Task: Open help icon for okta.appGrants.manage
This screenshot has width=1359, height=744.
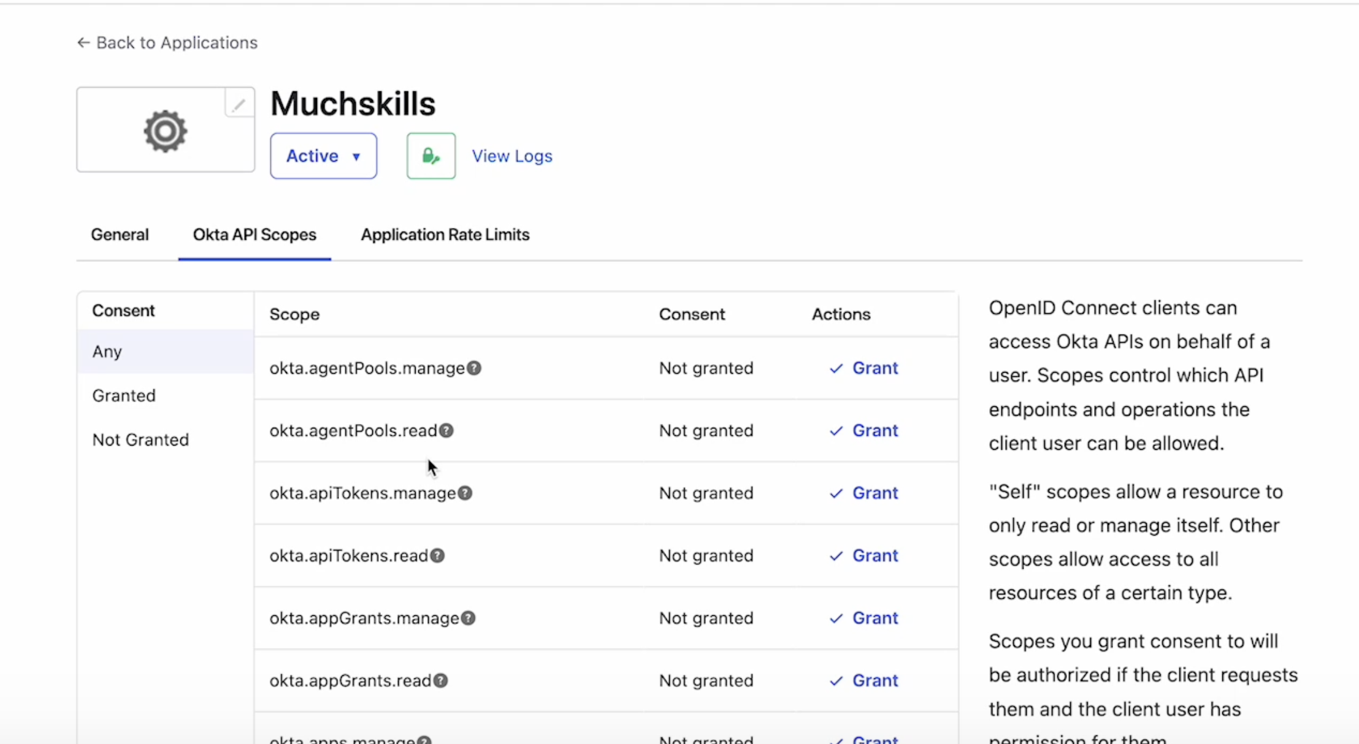Action: pyautogui.click(x=469, y=618)
